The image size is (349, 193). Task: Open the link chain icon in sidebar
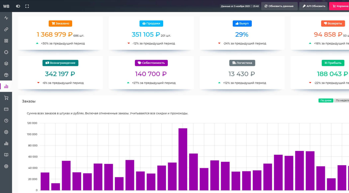6,29
